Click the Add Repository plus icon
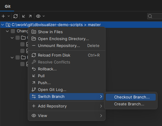Viewport: 162px width, 126px height. (34, 106)
